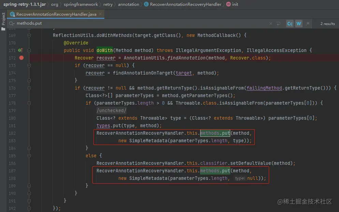Screen dimensions: 339x212
Task: Click setDefaultValue call on line 186
Action: 251,163
